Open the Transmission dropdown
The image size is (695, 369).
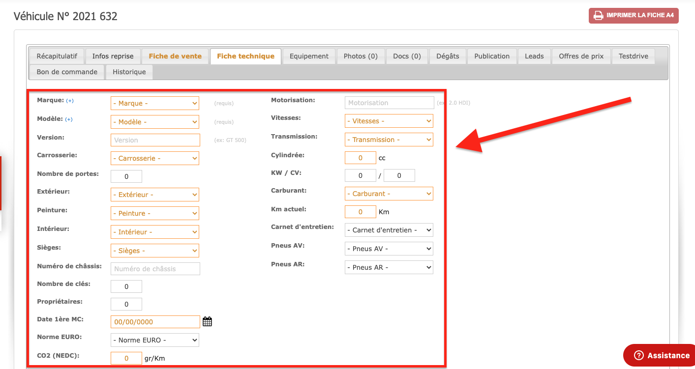pyautogui.click(x=389, y=140)
